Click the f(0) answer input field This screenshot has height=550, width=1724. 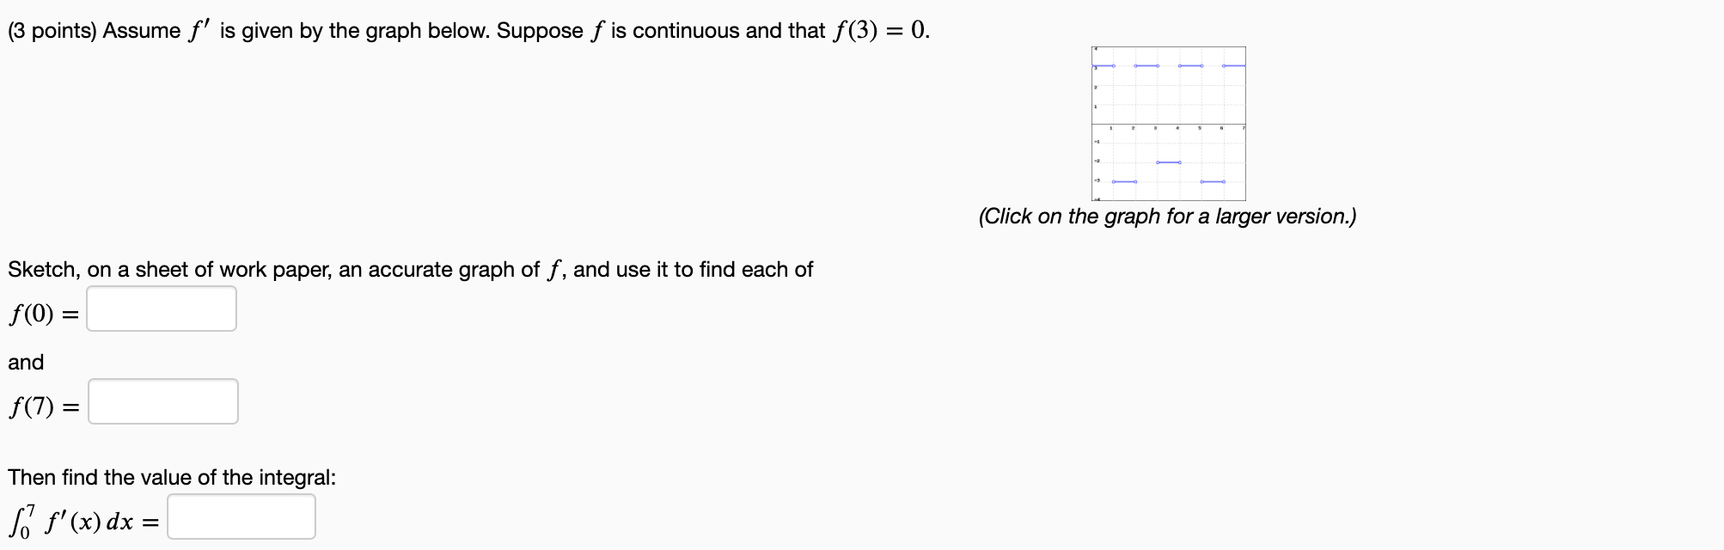point(160,309)
